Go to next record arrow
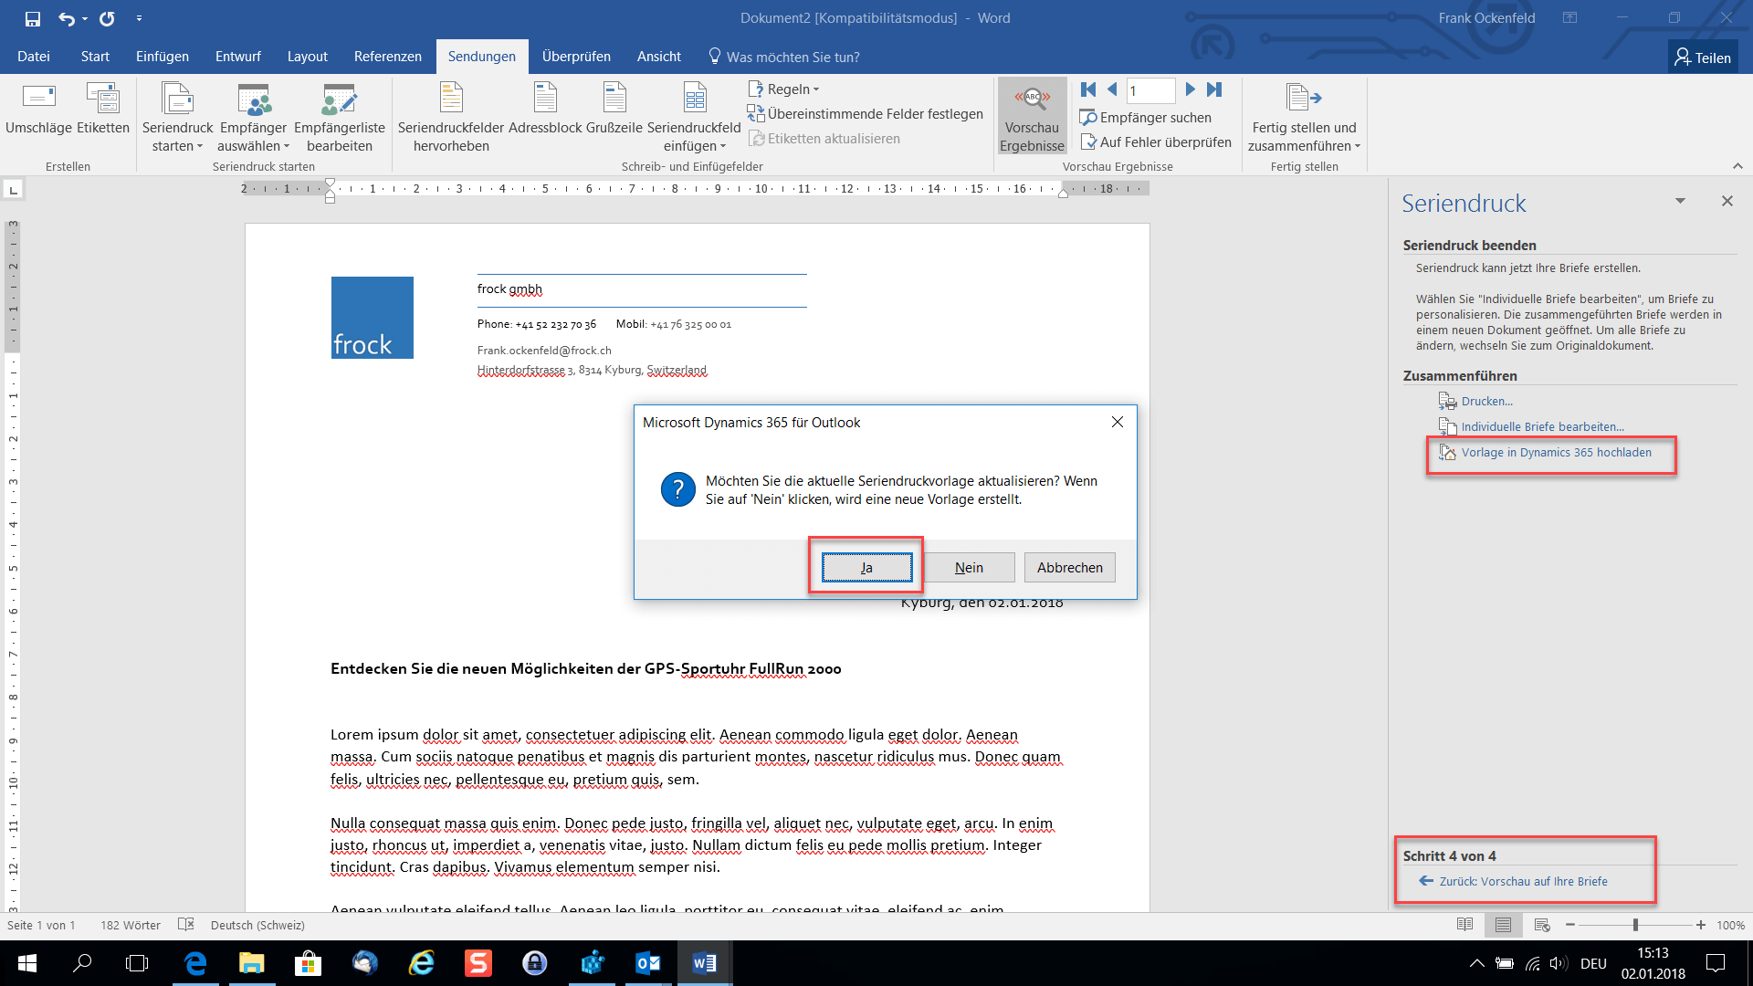 [1190, 89]
